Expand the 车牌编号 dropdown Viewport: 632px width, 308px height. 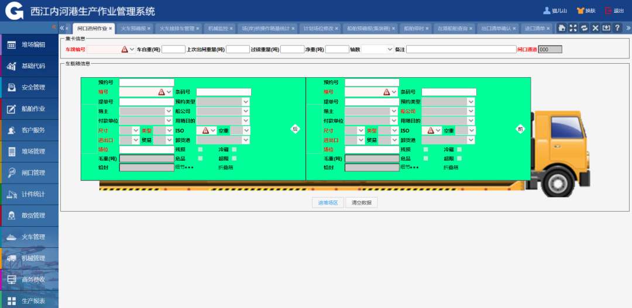[132, 50]
